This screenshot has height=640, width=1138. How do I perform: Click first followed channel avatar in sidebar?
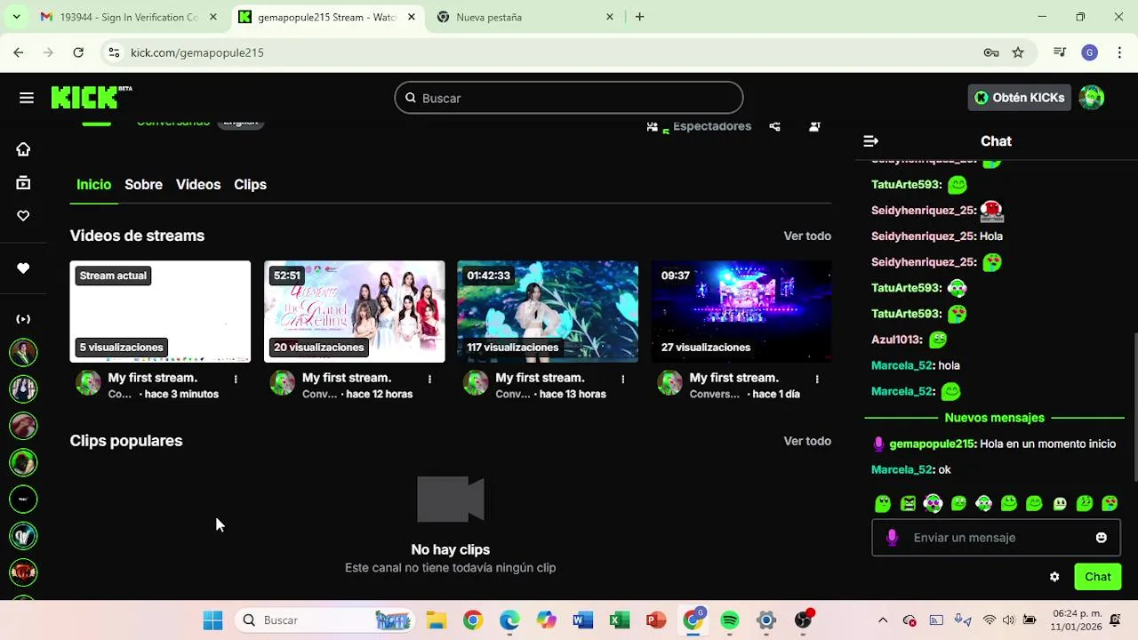(x=23, y=352)
